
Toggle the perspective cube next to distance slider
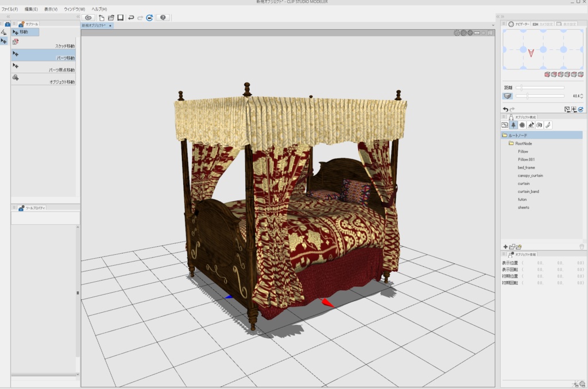(508, 95)
